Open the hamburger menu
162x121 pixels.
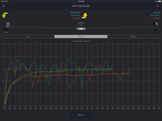(4, 6)
